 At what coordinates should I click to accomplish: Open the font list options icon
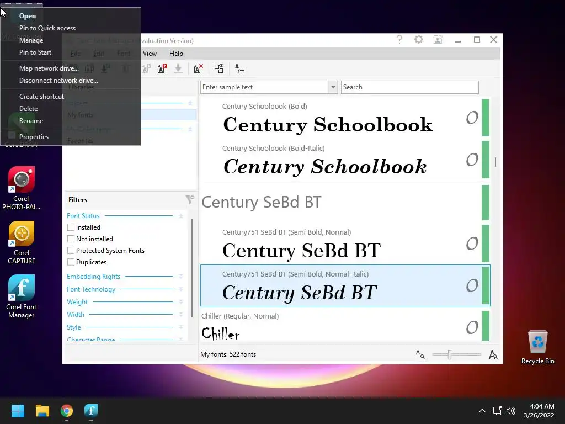click(239, 68)
